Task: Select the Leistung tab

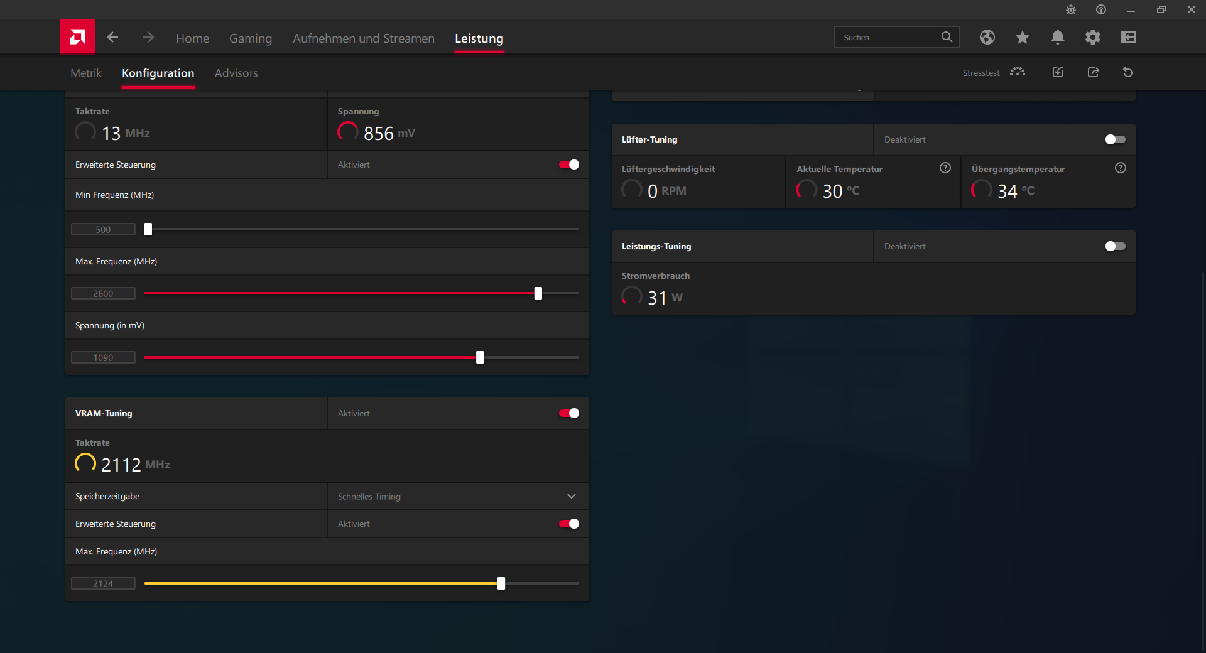Action: point(479,38)
